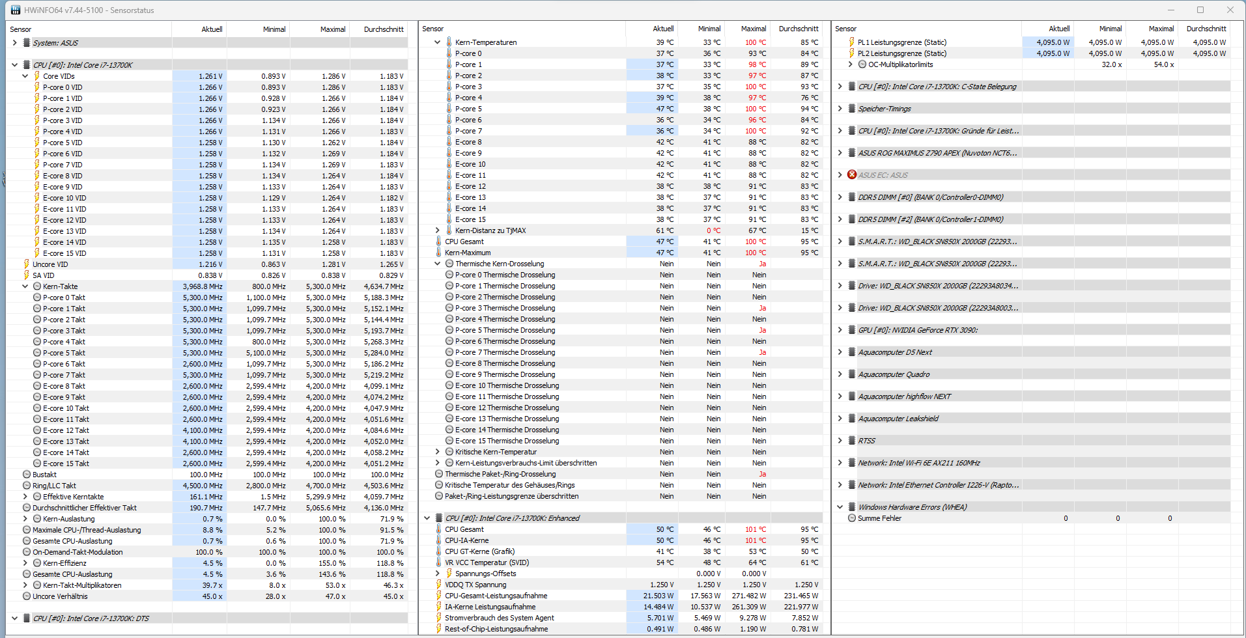Collapse the Windows Hardware Errors (WHEA) group
Viewport: 1246px width, 638px height.
pyautogui.click(x=840, y=507)
